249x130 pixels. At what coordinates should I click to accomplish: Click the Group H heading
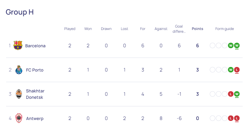click(20, 12)
